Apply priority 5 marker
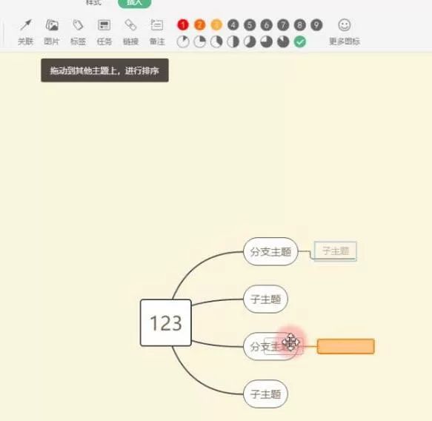This screenshot has height=421, width=432. click(x=250, y=25)
